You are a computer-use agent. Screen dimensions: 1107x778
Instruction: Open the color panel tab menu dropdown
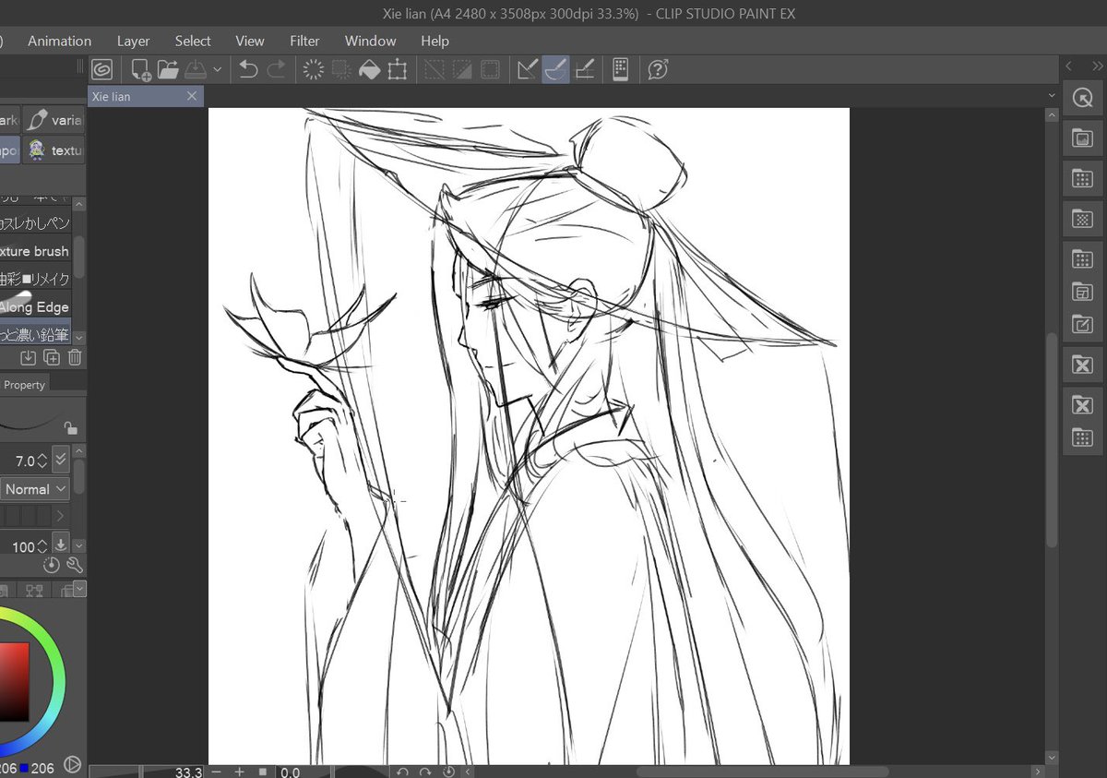pos(79,589)
